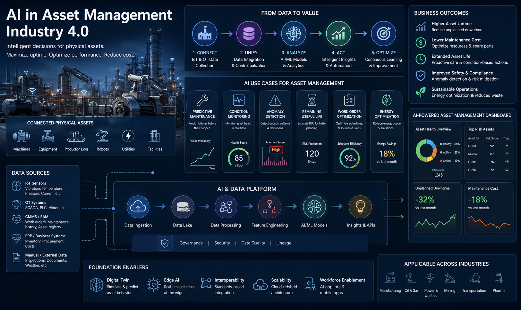Click the Edge AI gear icon
521x310 pixels.
pyautogui.click(x=154, y=284)
